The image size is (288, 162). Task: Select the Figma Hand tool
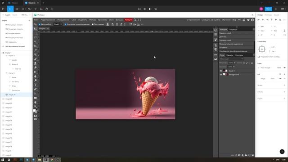[x=47, y=9]
